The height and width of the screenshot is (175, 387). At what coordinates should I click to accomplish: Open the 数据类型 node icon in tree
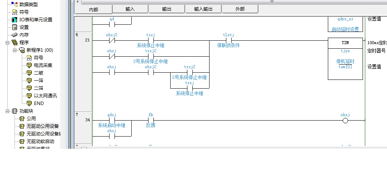click(x=15, y=4)
